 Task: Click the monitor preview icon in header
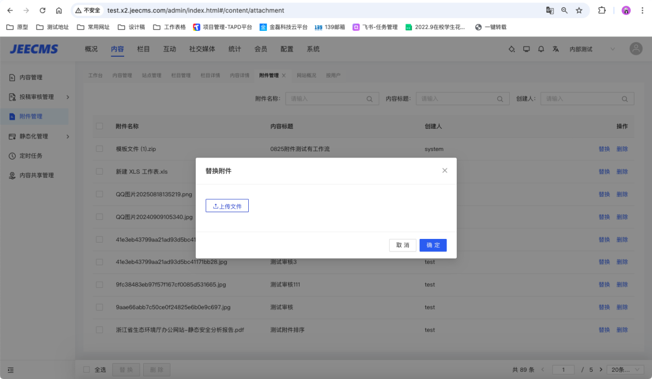(526, 49)
